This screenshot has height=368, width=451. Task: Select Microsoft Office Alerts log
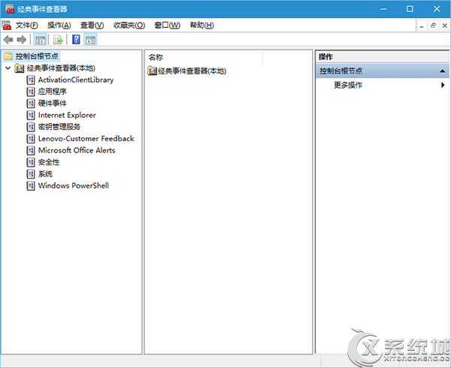pos(77,150)
